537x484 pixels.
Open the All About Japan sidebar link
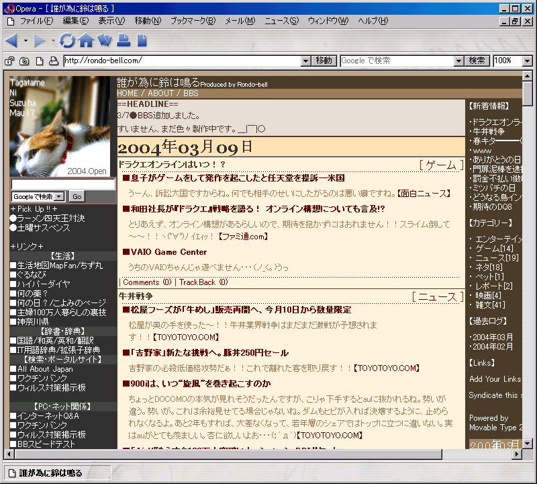45,369
